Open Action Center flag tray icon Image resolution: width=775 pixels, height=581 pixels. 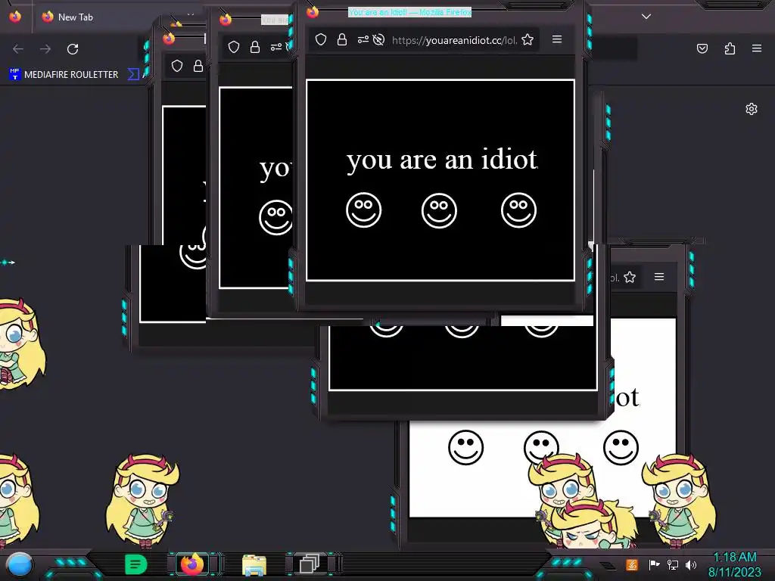coord(654,564)
